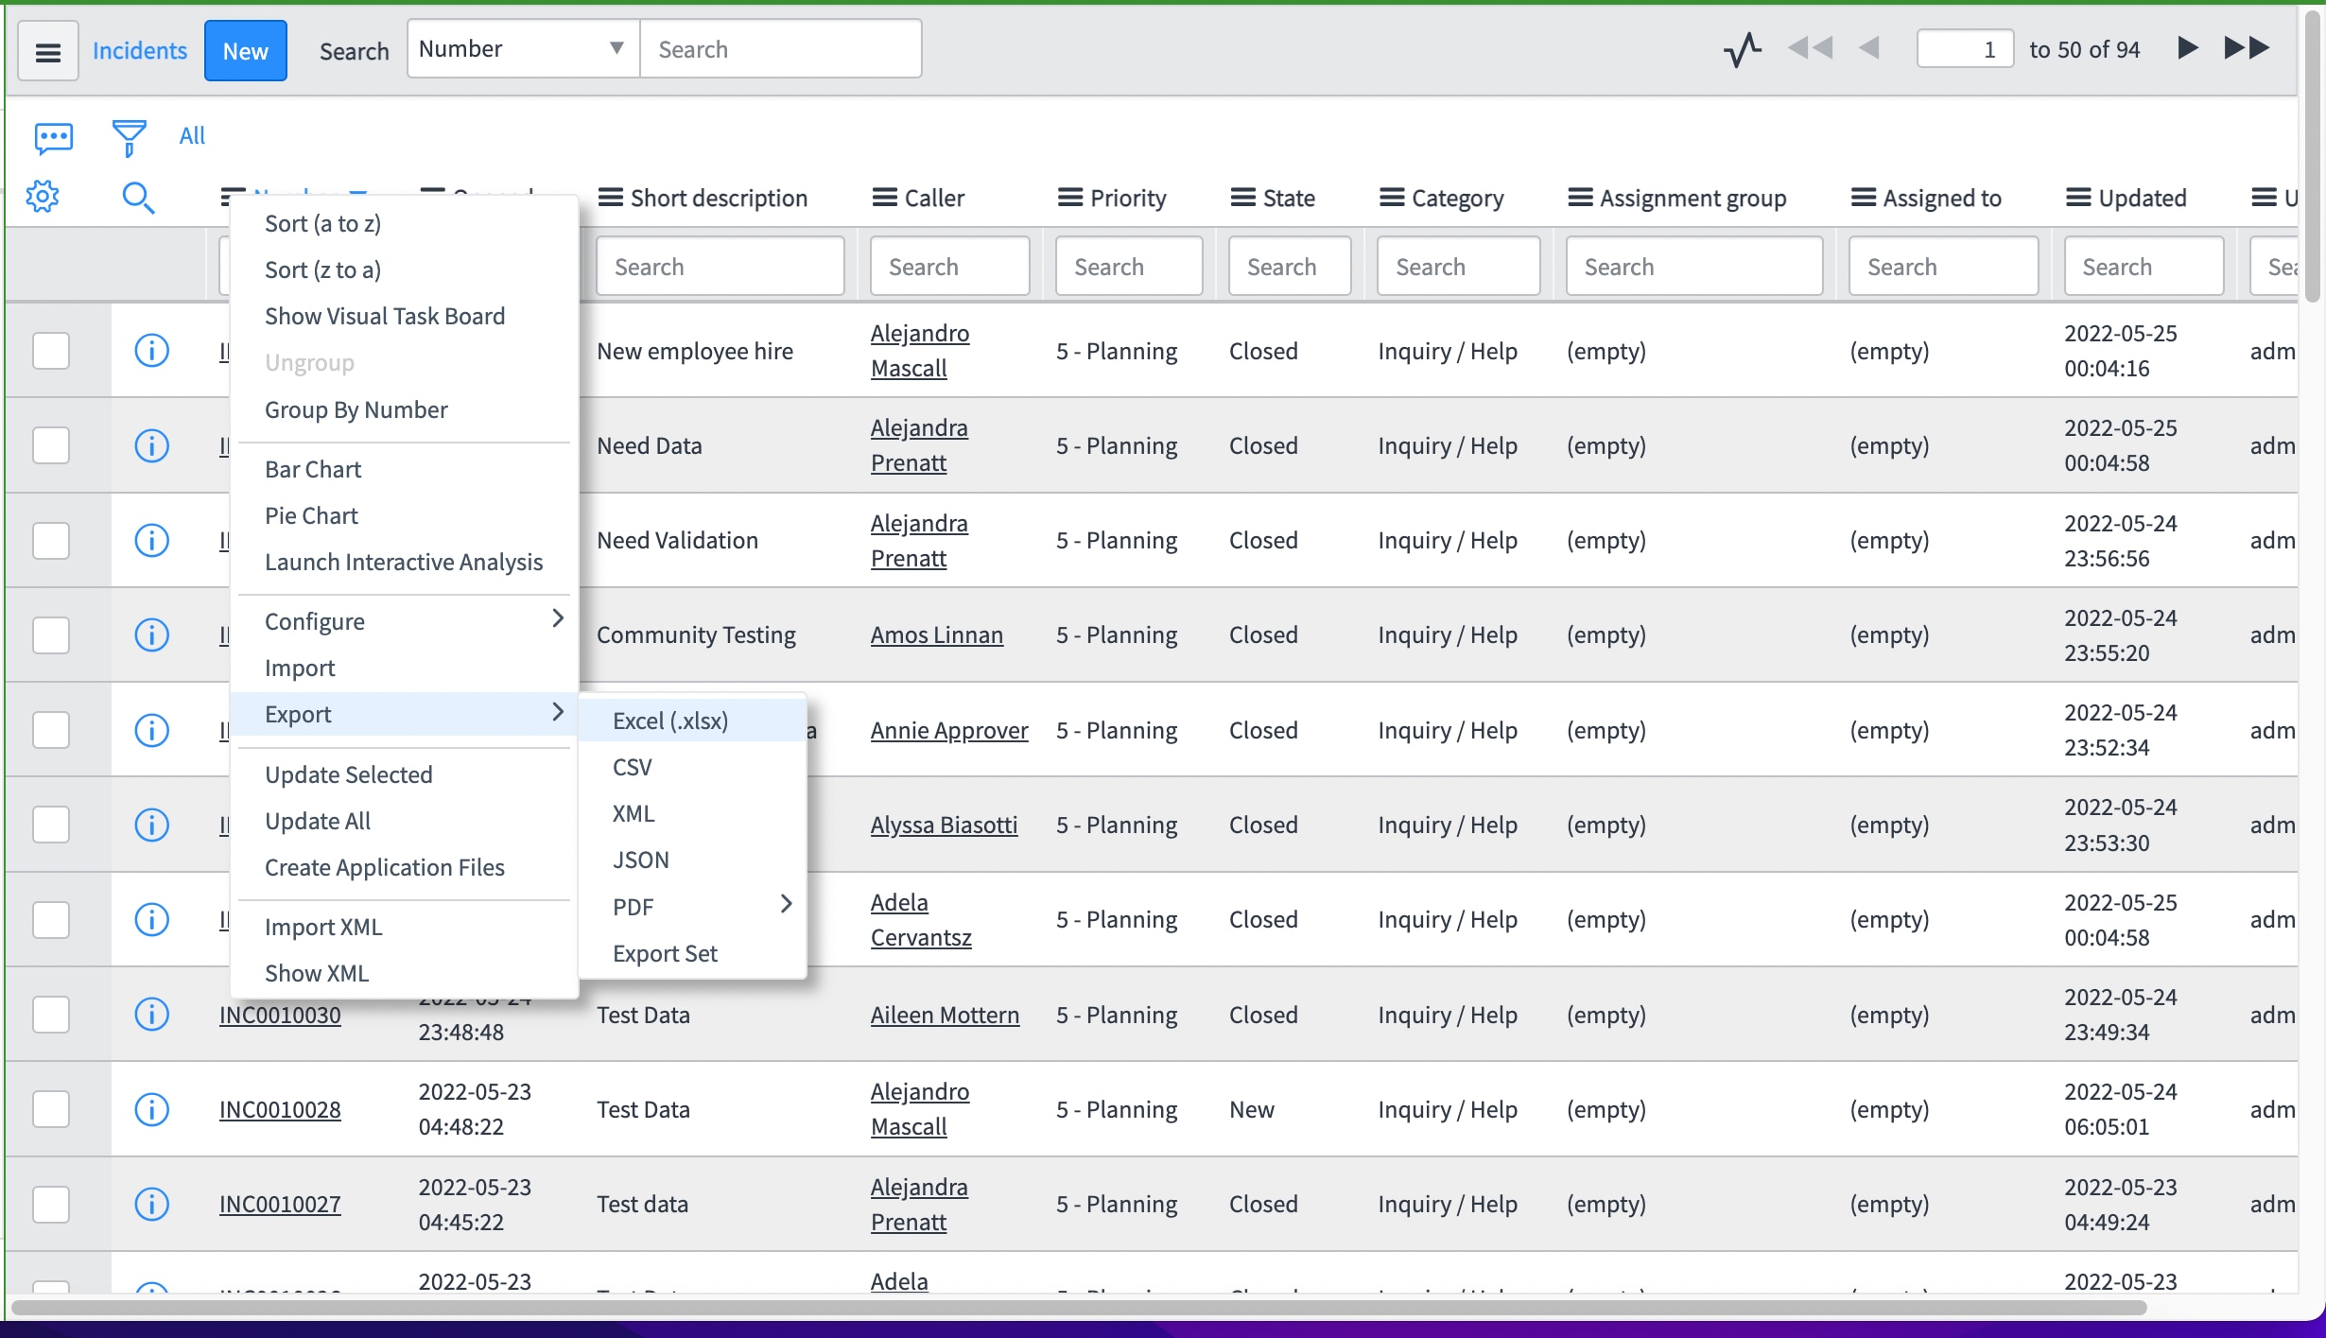Image resolution: width=2326 pixels, height=1338 pixels.
Task: Check the checkbox for INC0010030 row
Action: pos(51,1014)
